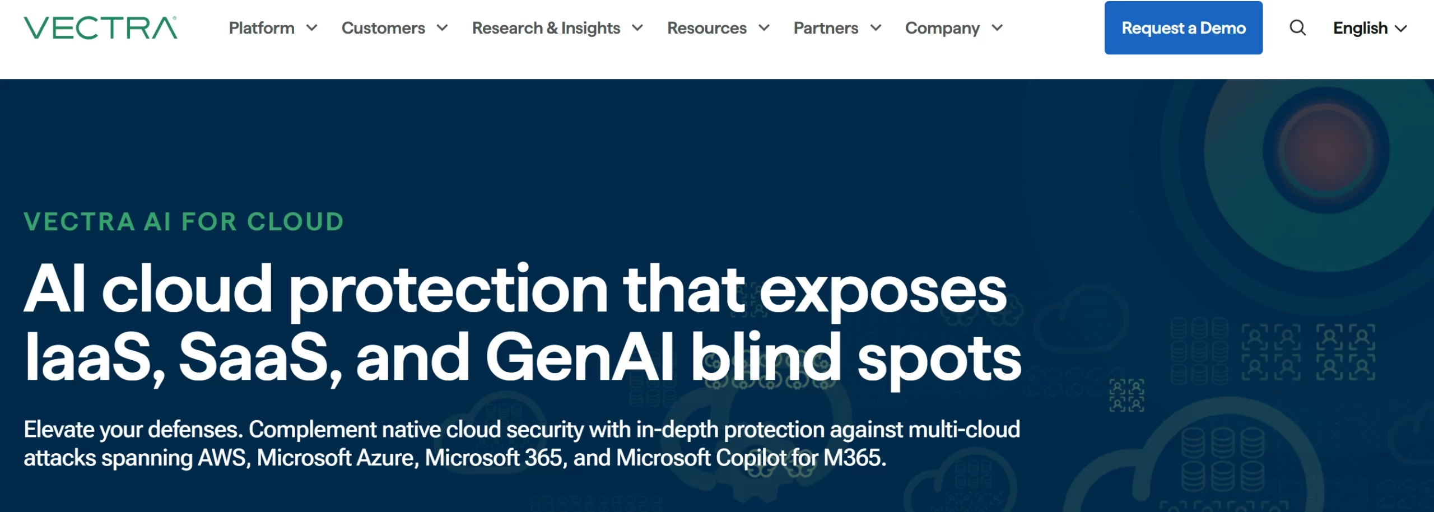Click the Research & Insights chevron arrow
Viewport: 1434px width, 512px height.
[638, 28]
